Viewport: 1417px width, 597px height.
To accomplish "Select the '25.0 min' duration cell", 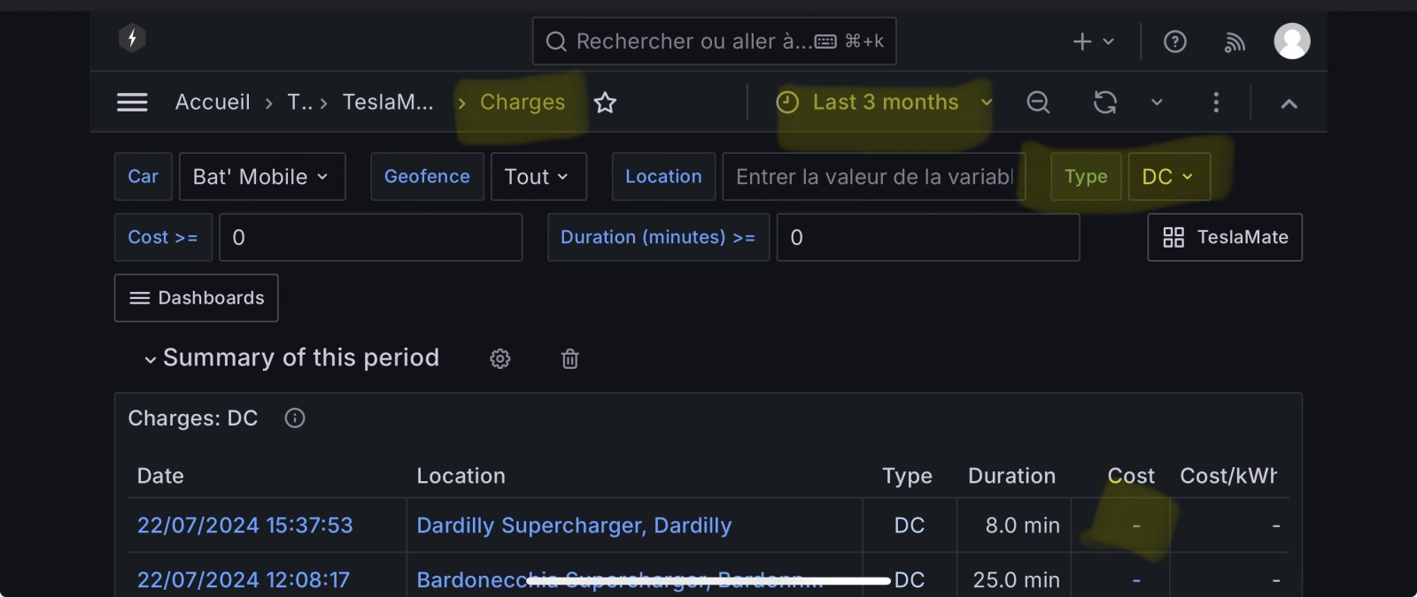I will (1017, 580).
